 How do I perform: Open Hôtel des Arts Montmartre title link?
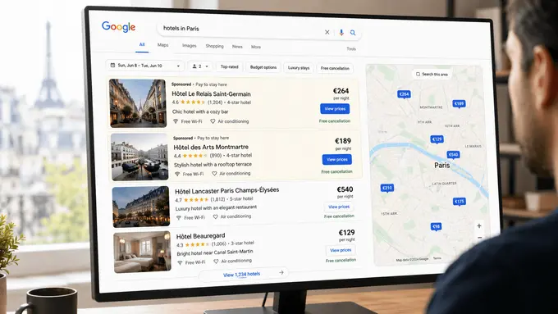click(211, 147)
